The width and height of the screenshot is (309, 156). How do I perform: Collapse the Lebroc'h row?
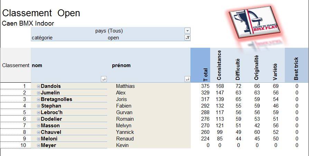pyautogui.click(x=39, y=112)
